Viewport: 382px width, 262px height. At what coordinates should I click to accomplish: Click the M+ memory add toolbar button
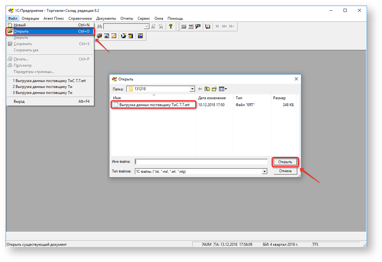tap(224, 27)
